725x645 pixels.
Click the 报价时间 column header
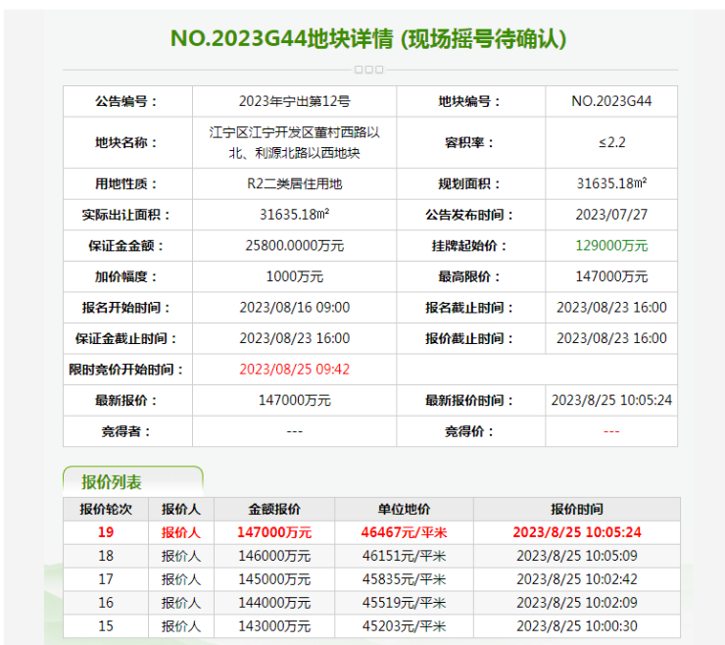(577, 510)
